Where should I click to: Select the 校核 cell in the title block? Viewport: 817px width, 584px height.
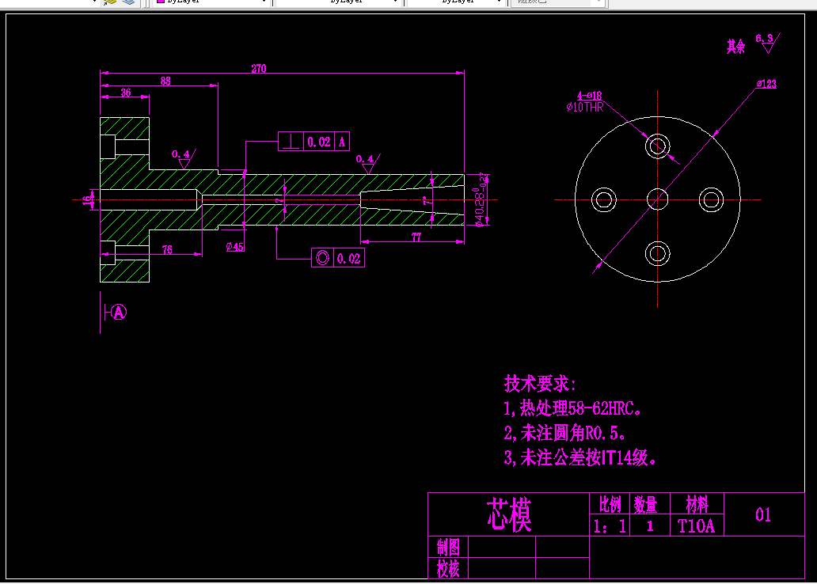click(448, 568)
